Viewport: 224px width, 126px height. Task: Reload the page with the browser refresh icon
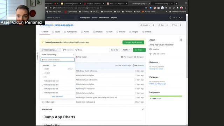click(46, 8)
